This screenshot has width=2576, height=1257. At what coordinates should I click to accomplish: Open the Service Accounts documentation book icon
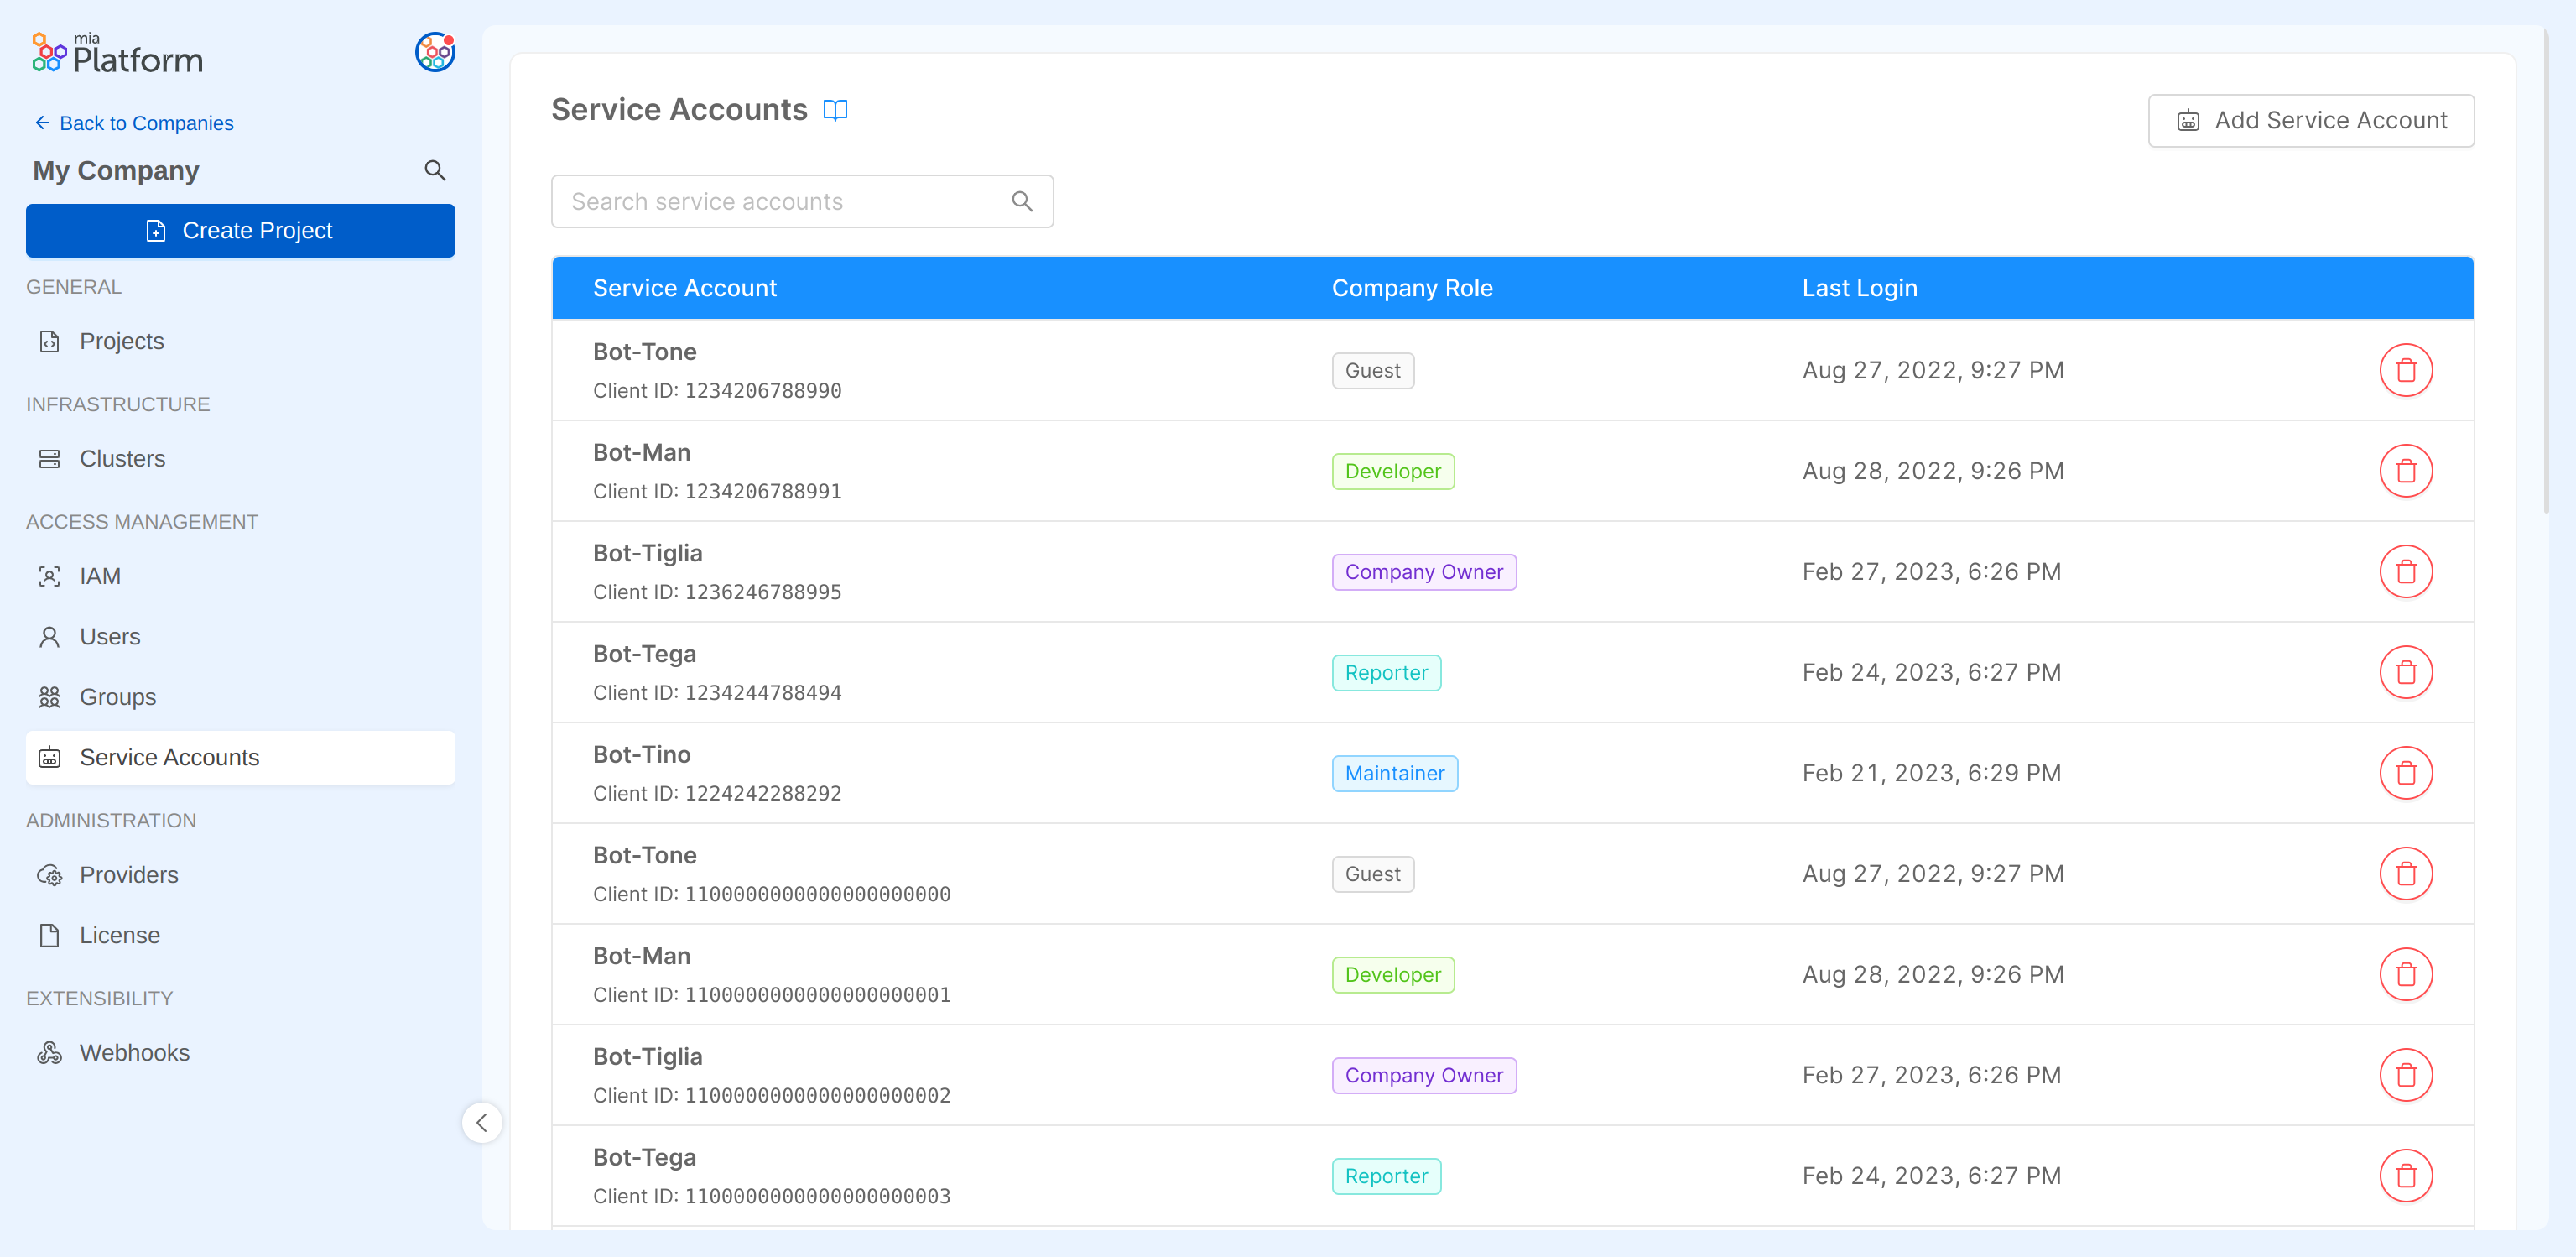tap(836, 110)
